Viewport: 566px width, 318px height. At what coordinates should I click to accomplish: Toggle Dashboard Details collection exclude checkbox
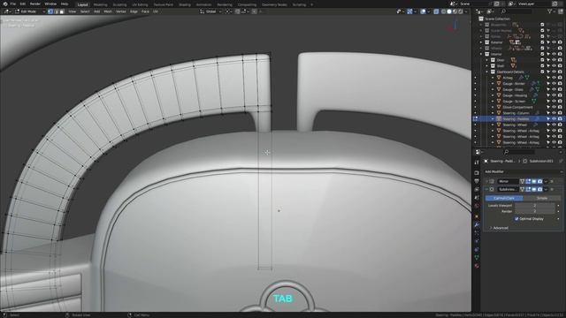(x=542, y=72)
